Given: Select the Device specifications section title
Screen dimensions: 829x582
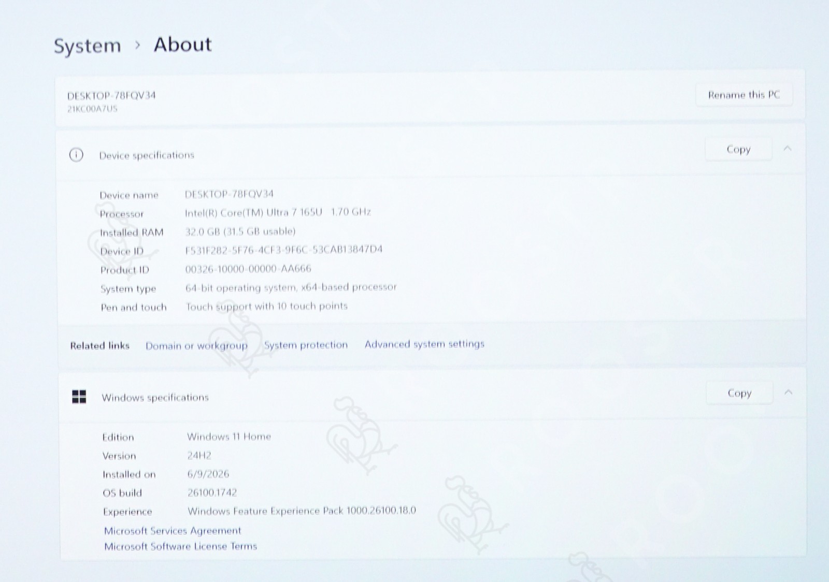Looking at the screenshot, I should coord(147,155).
